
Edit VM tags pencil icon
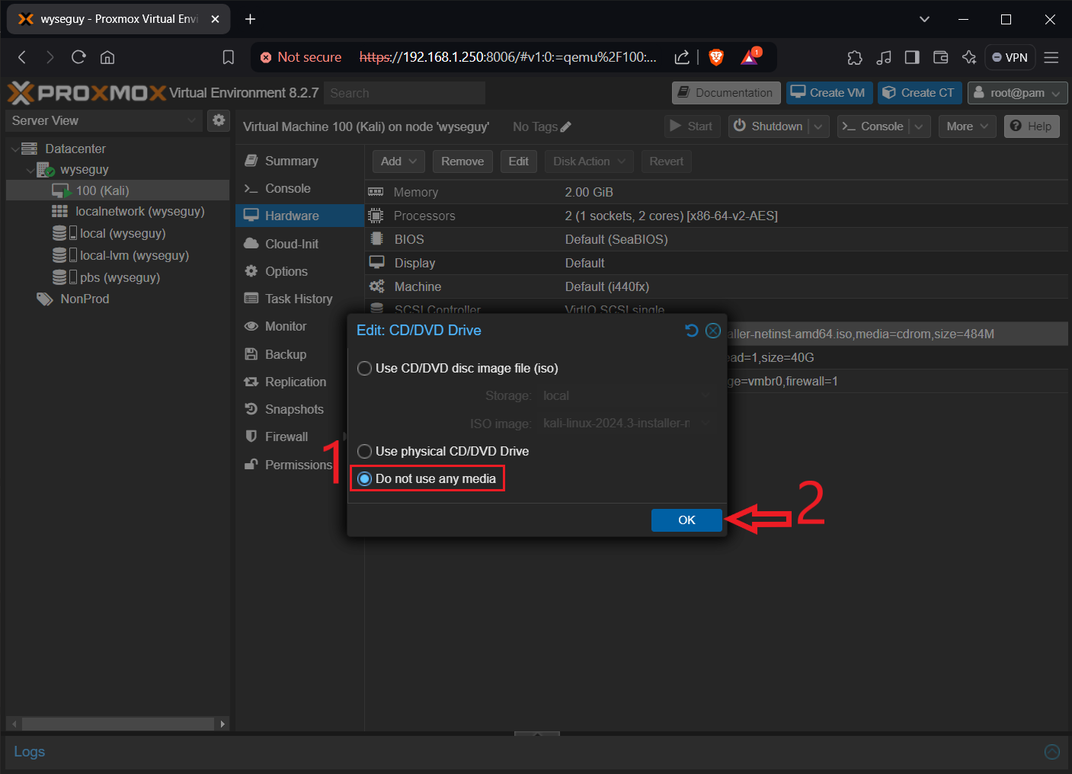click(x=565, y=127)
